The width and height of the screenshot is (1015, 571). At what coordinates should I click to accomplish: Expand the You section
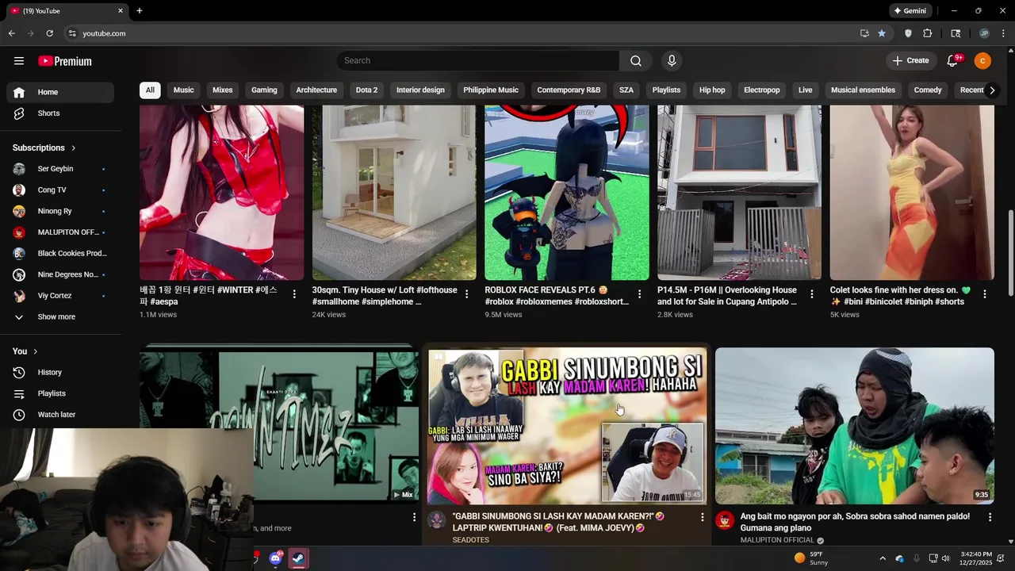pyautogui.click(x=25, y=351)
